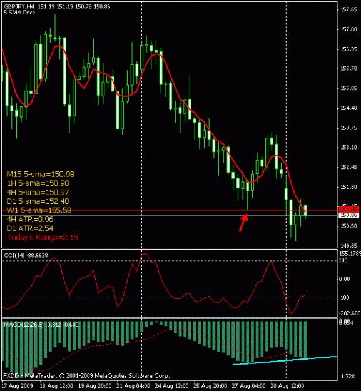Click the '24 Aug 12:00' time axis label
The image size is (361, 391).
pyautogui.click(x=172, y=386)
